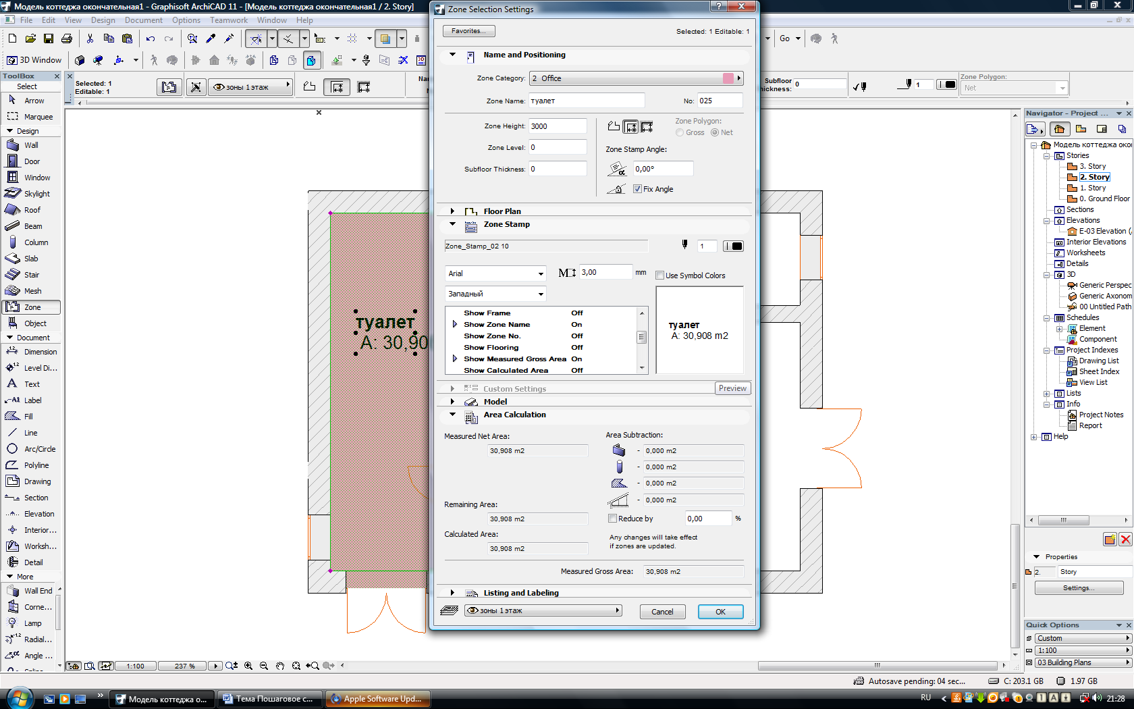The width and height of the screenshot is (1134, 709).
Task: Select the Wall tool in ToolBox
Action: [x=31, y=145]
